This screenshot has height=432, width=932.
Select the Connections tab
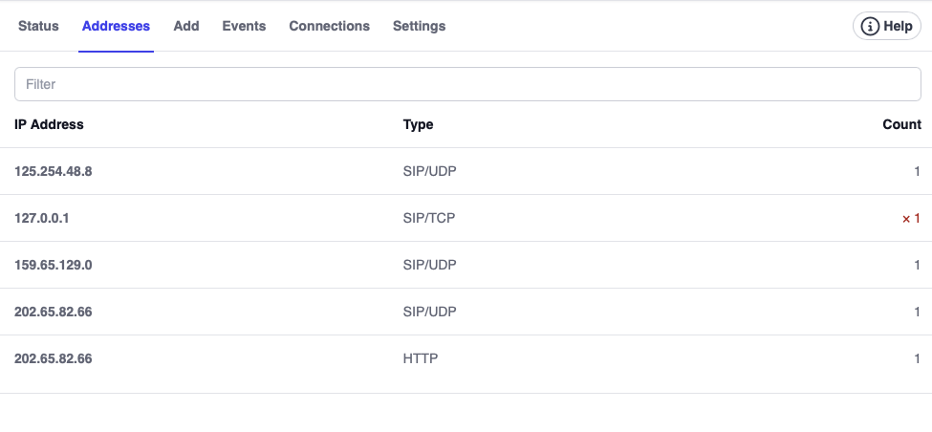(x=329, y=27)
